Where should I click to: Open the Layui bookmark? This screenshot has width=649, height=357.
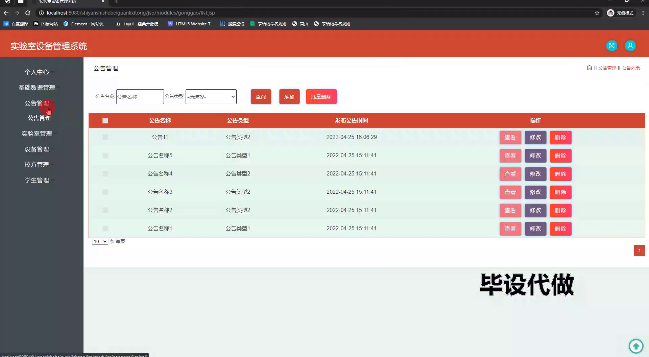pyautogui.click(x=139, y=24)
